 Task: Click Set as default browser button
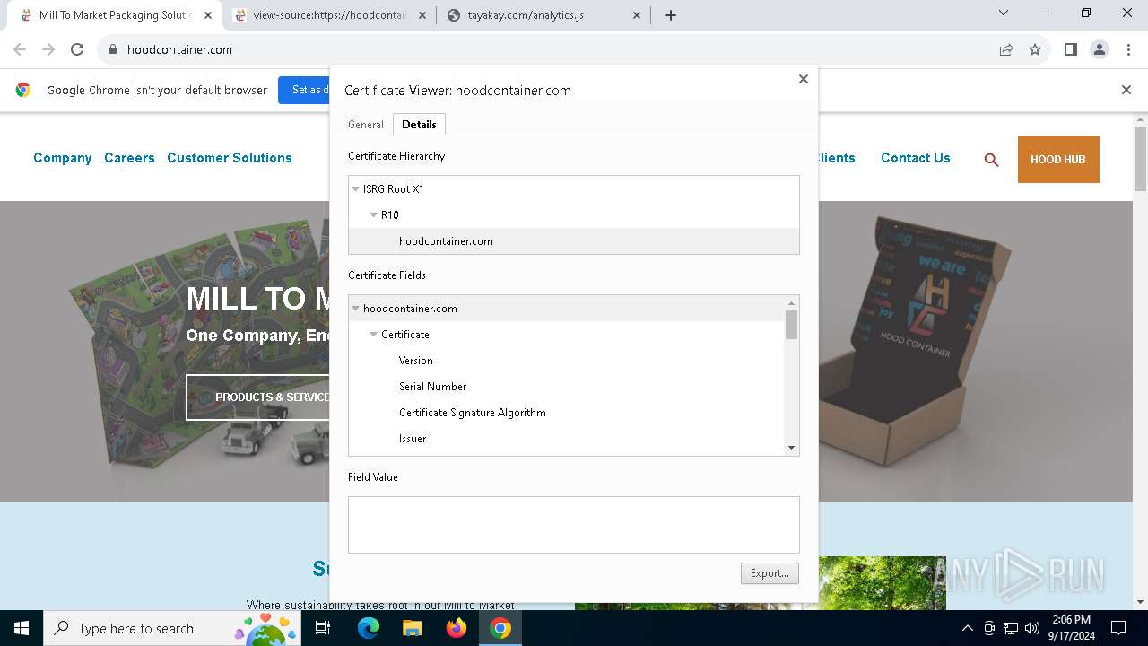pyautogui.click(x=305, y=90)
